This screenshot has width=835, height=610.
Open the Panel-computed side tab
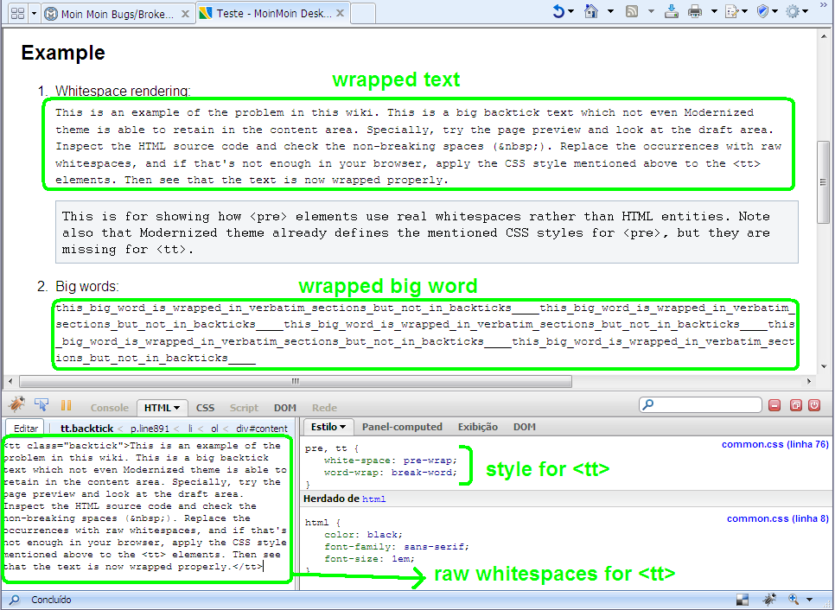[x=402, y=427]
